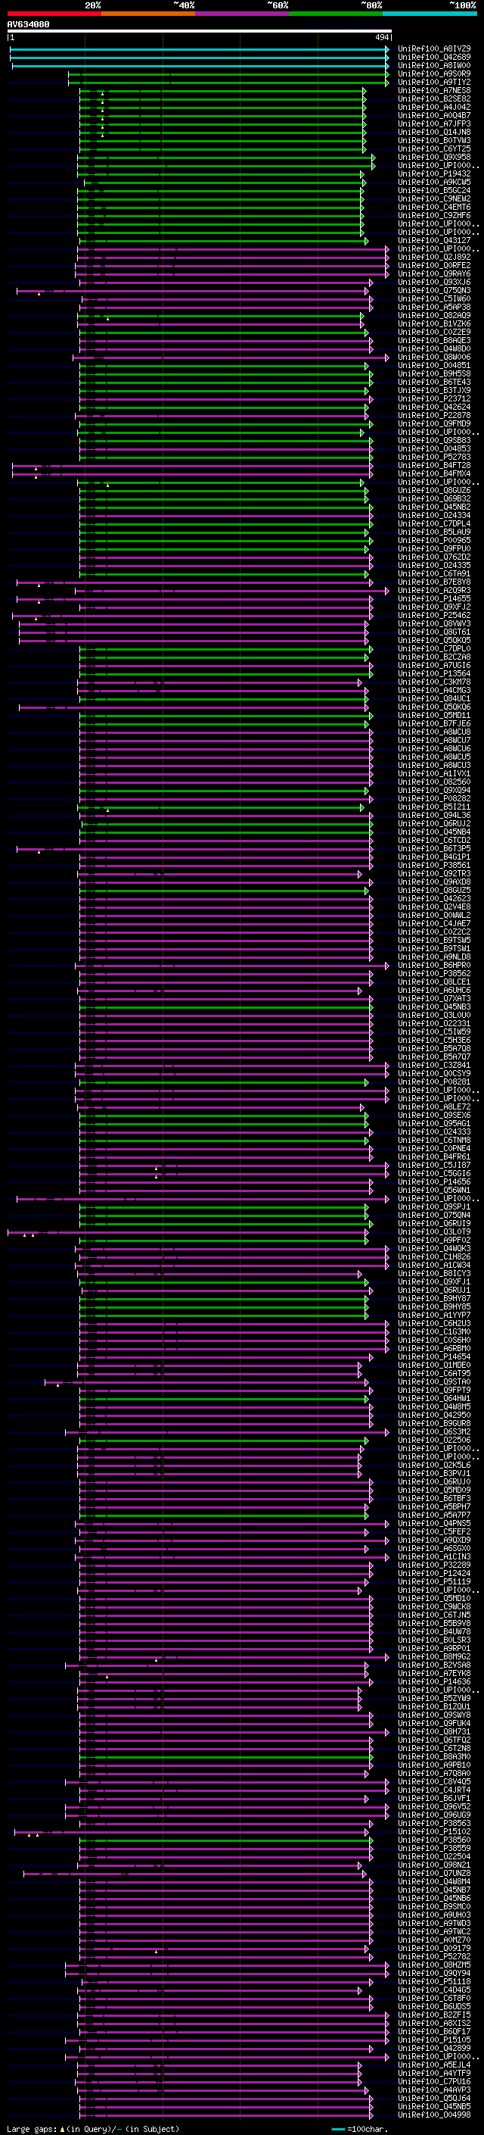Image resolution: width=484 pixels, height=2135 pixels.
Task: Click hit label UniRef100_Q2J892
Action: pyautogui.click(x=434, y=257)
